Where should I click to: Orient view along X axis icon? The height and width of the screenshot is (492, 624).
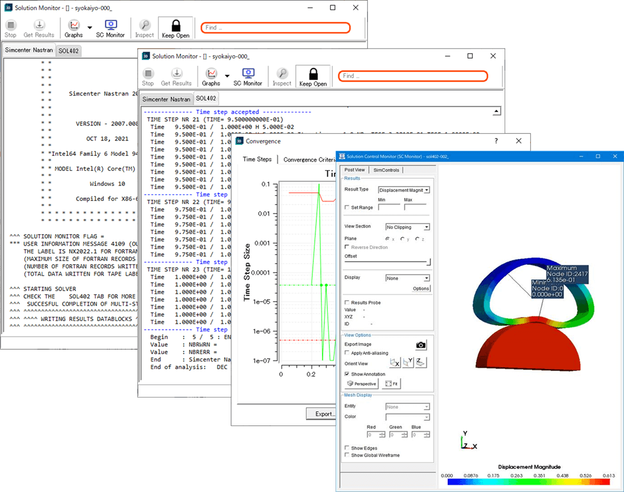click(x=395, y=363)
